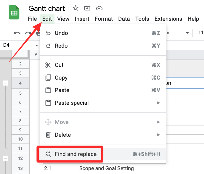The image size is (204, 174).
Task: Select row 8 header
Action: (x=20, y=121)
